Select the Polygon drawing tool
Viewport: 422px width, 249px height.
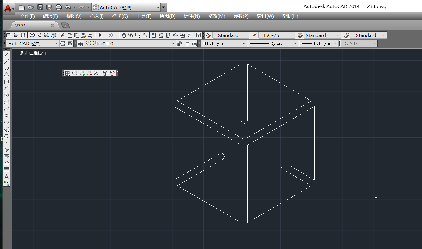coord(6,75)
